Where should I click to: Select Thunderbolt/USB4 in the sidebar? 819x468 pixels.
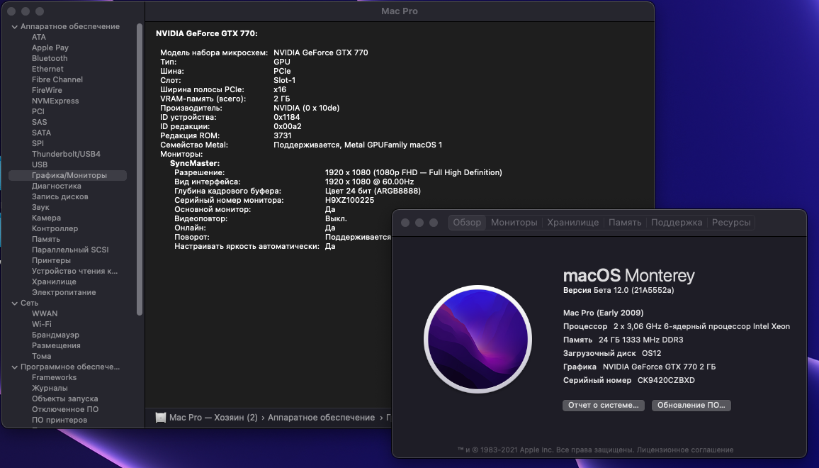click(66, 155)
